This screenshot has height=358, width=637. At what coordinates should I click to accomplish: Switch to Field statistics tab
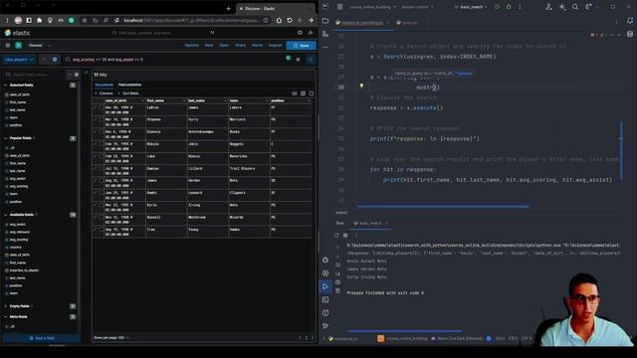click(129, 85)
